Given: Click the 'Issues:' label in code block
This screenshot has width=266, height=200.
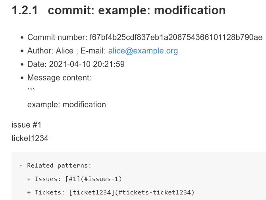Looking at the screenshot, I should pos(48,179).
